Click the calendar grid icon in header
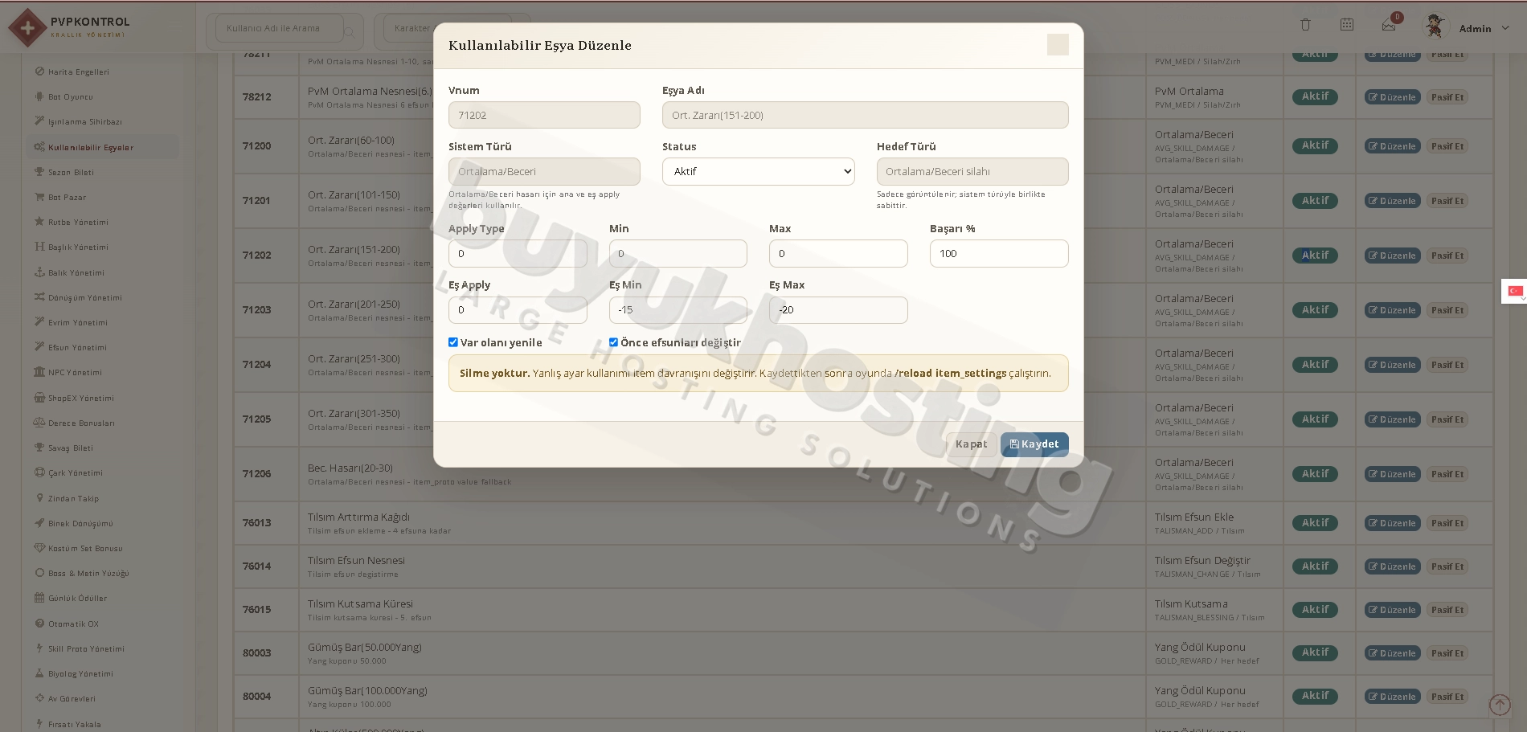Screen dimensions: 1527x732 pos(1347,25)
